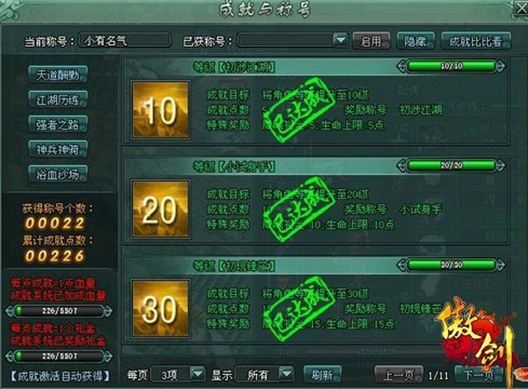Toggle the 隐藏 title button
The image size is (528, 389).
click(416, 41)
